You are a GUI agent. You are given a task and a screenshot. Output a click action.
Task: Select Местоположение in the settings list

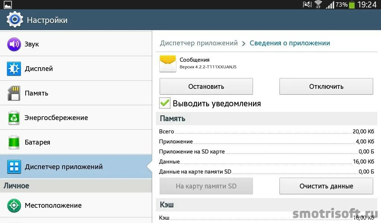point(76,206)
